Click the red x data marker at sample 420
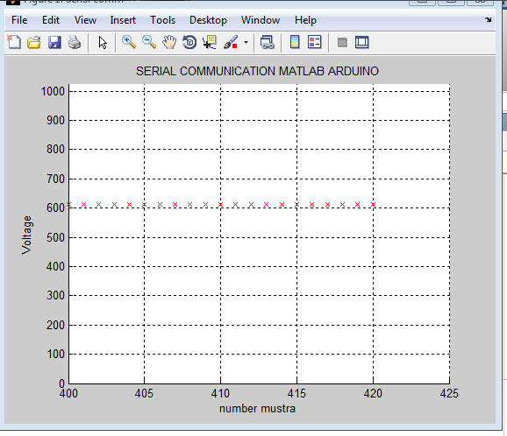Viewport: 507px width, 436px height. coord(373,204)
